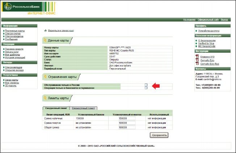This screenshot has height=153, width=236.
Task: Click the expiry value 03/17
Action: tap(112, 57)
